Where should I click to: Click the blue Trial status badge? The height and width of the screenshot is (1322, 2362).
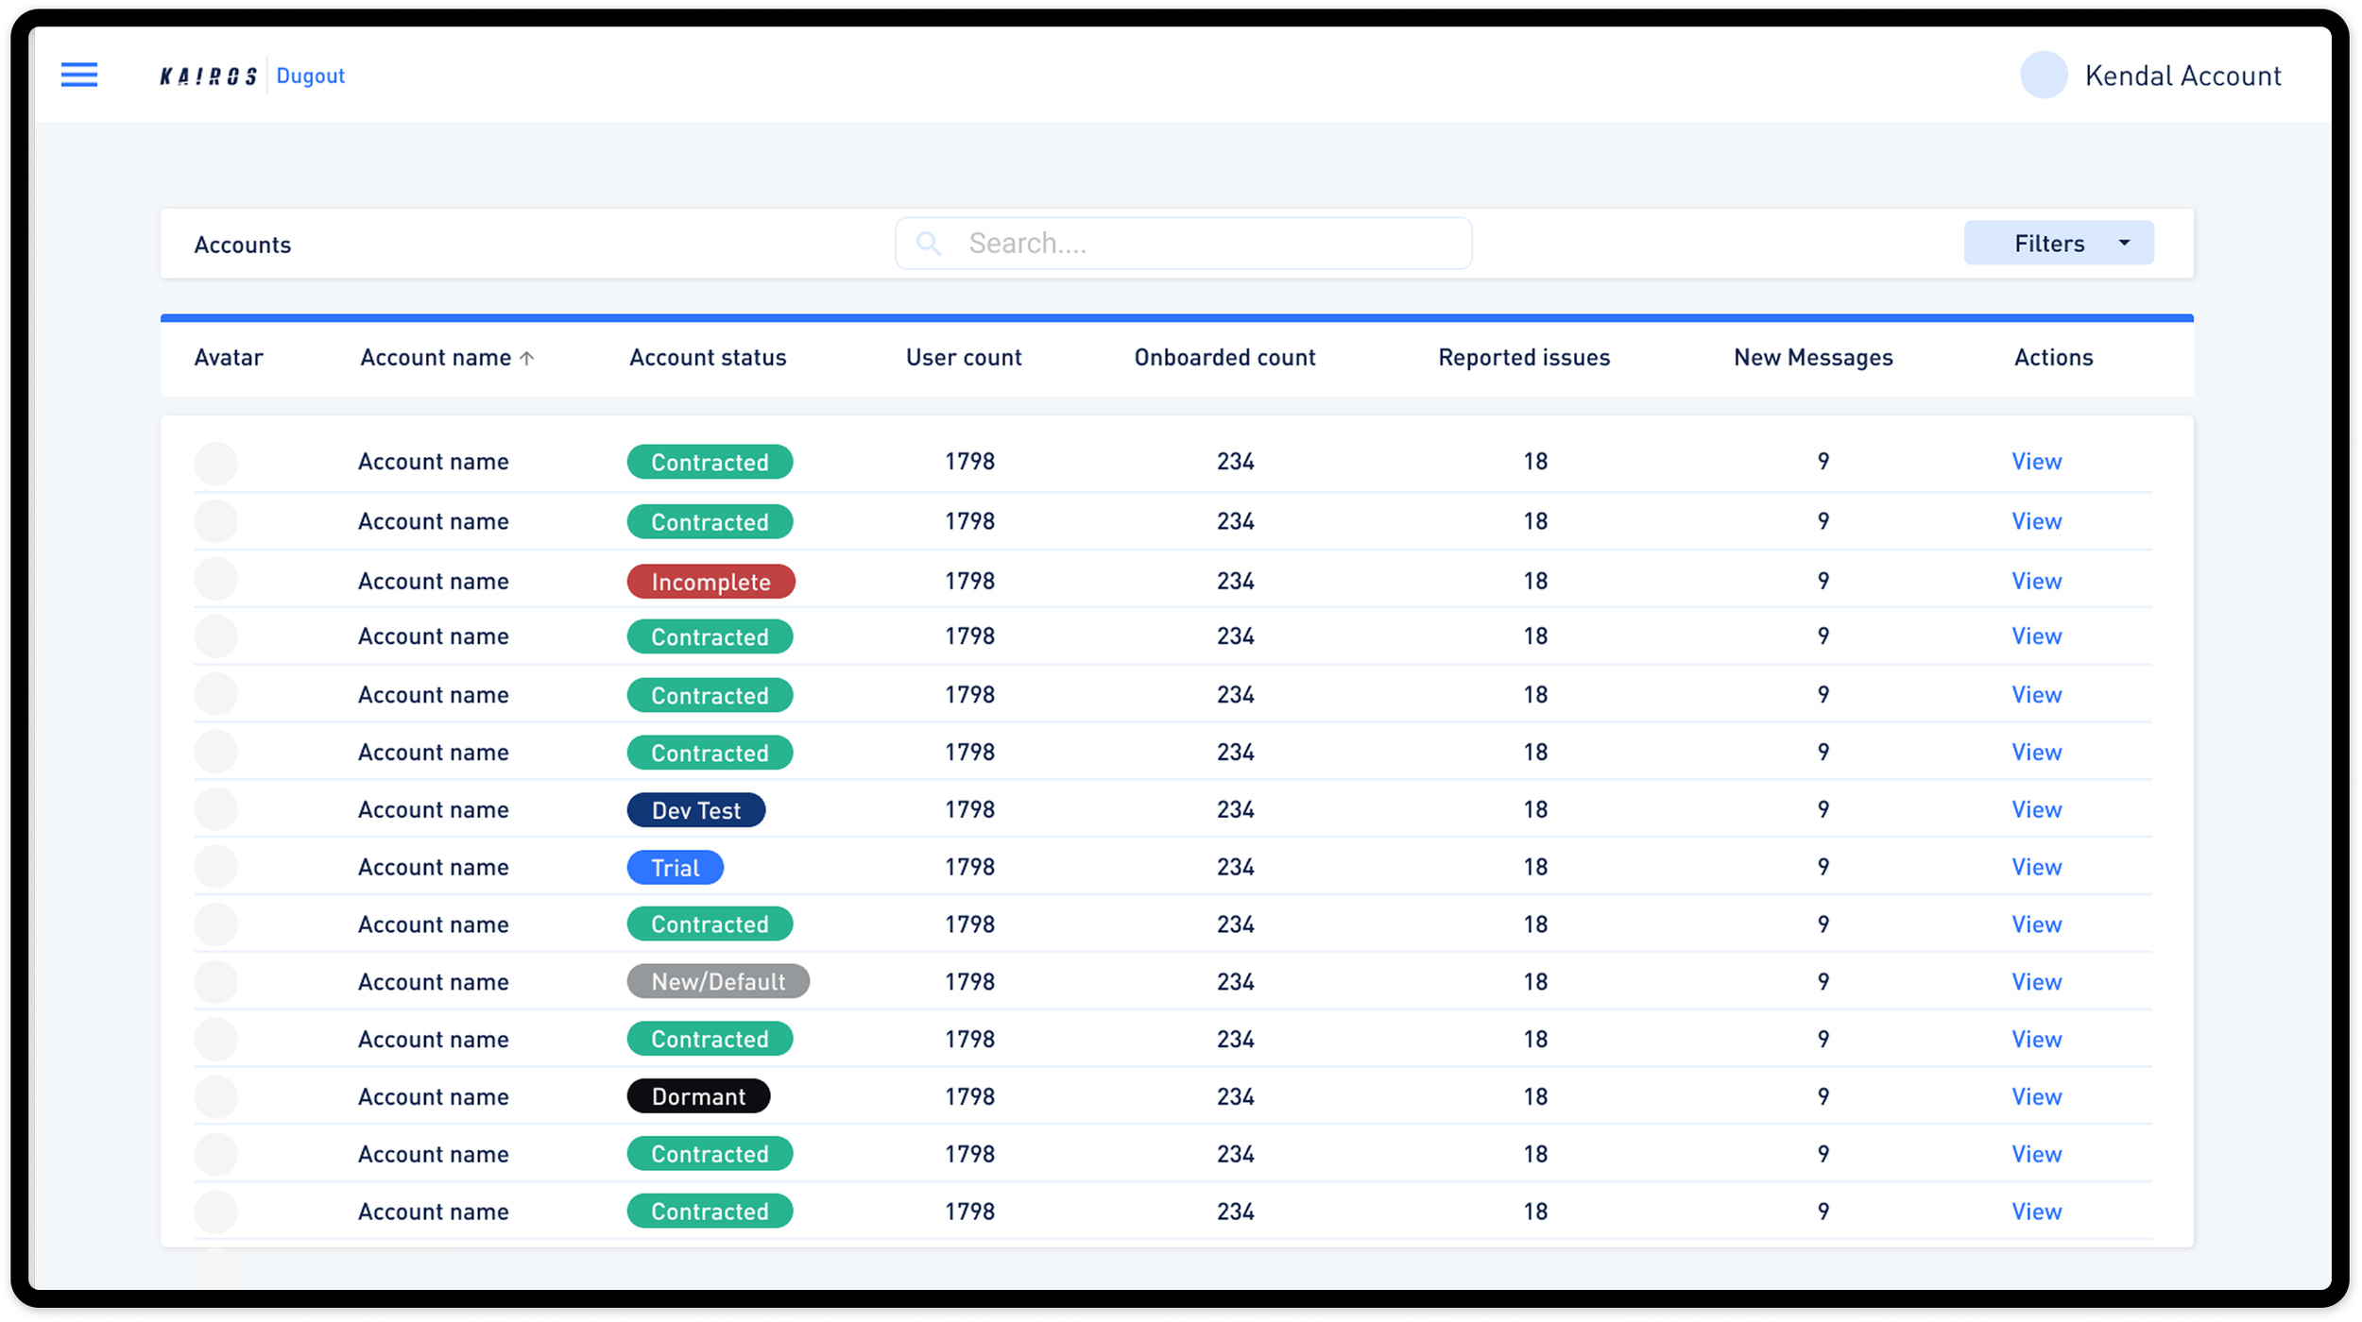pyautogui.click(x=675, y=867)
